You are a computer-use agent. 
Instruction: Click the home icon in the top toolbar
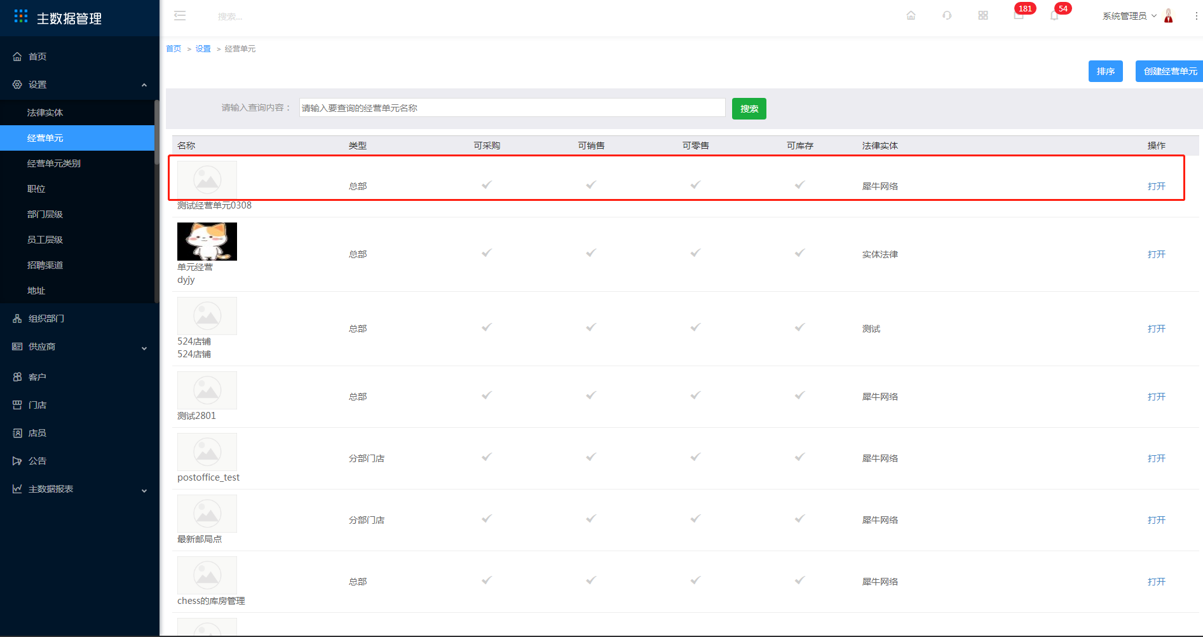point(911,15)
